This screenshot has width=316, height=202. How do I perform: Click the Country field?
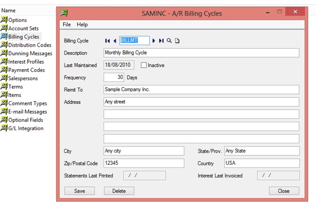pyautogui.click(x=262, y=163)
